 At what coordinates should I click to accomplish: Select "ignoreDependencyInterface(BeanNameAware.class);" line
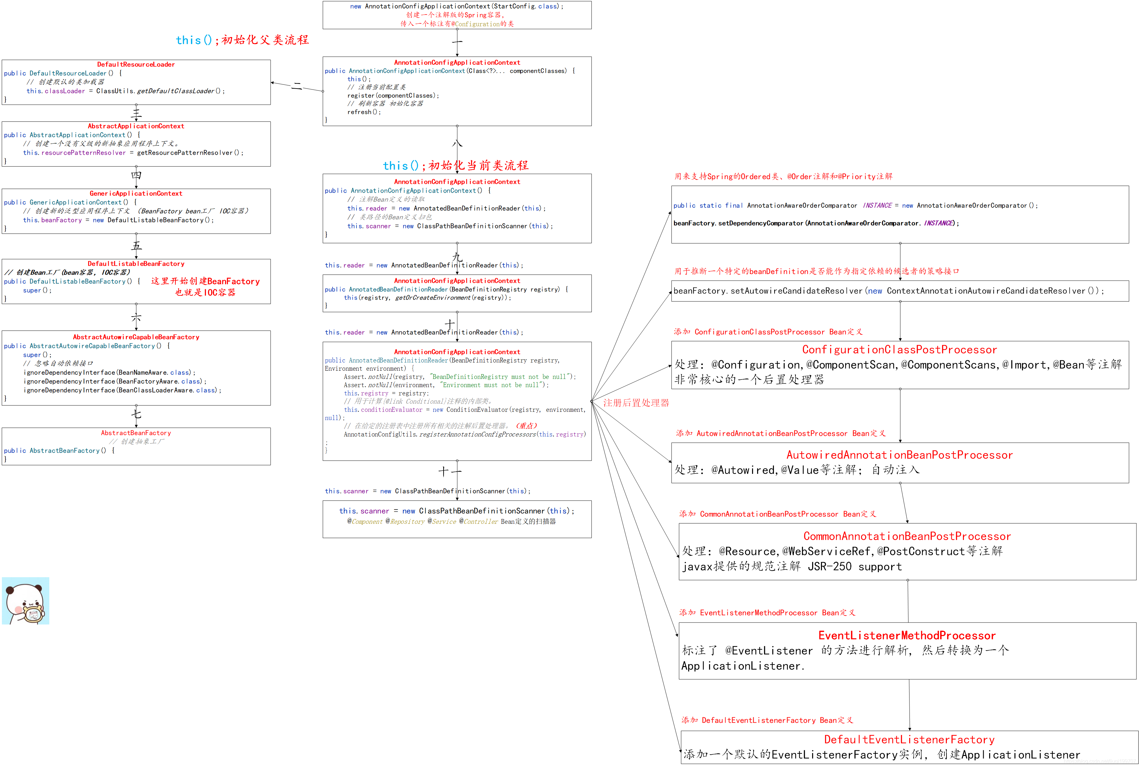[109, 373]
